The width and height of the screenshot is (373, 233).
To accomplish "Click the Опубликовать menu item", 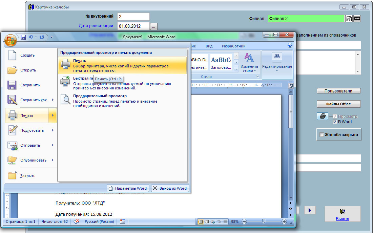I will click(27, 161).
